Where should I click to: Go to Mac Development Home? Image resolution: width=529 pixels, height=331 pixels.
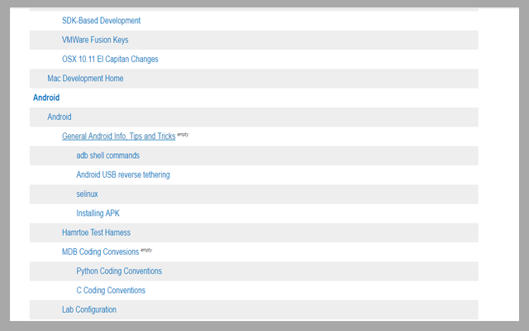[x=85, y=79]
